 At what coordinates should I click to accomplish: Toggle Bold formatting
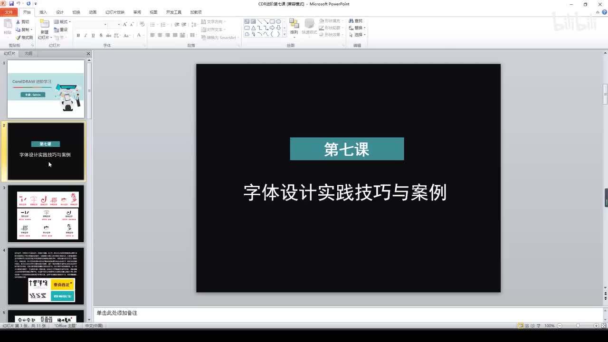click(78, 35)
